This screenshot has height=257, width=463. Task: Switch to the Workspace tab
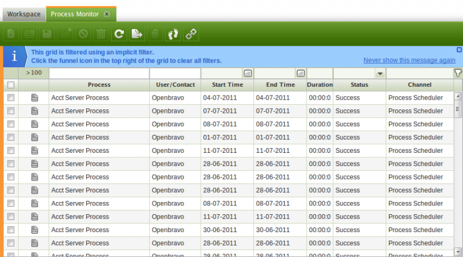click(24, 13)
